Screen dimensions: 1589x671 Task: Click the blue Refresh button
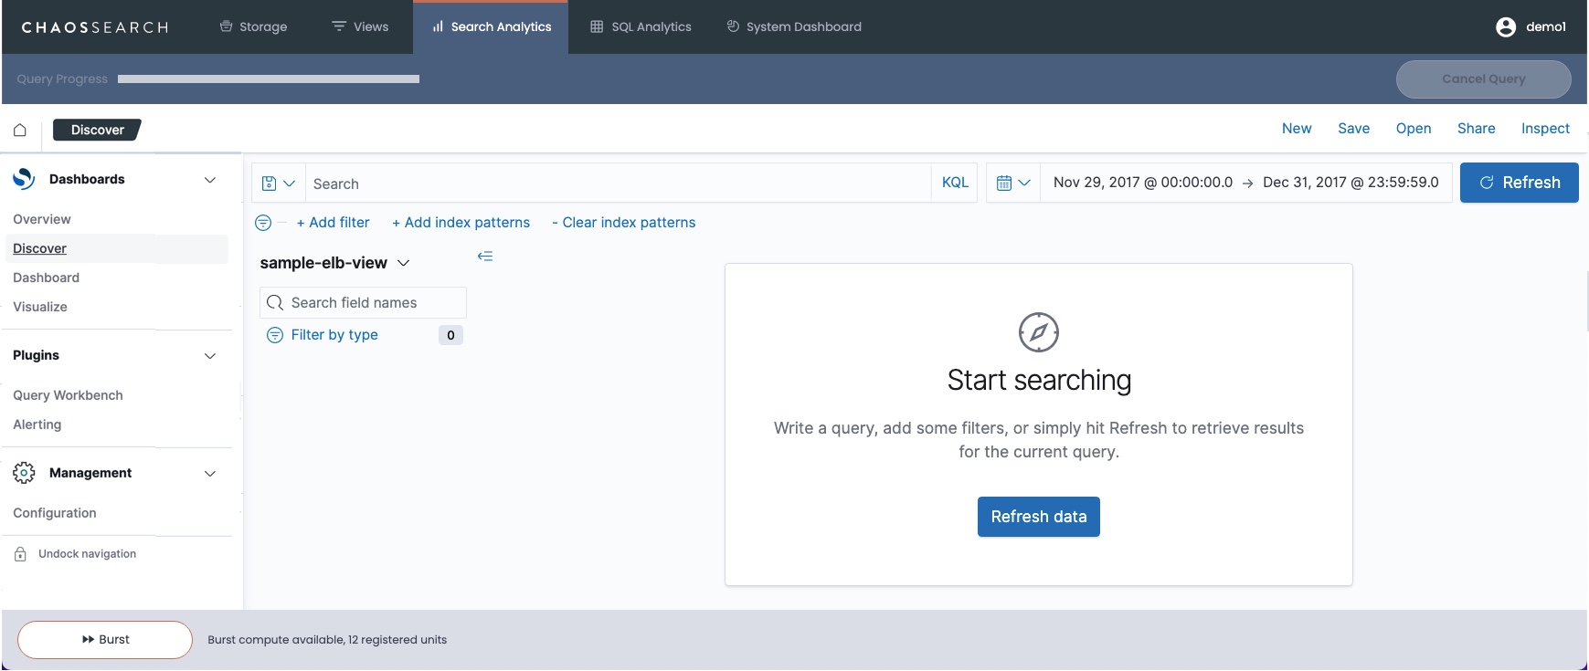click(1519, 183)
